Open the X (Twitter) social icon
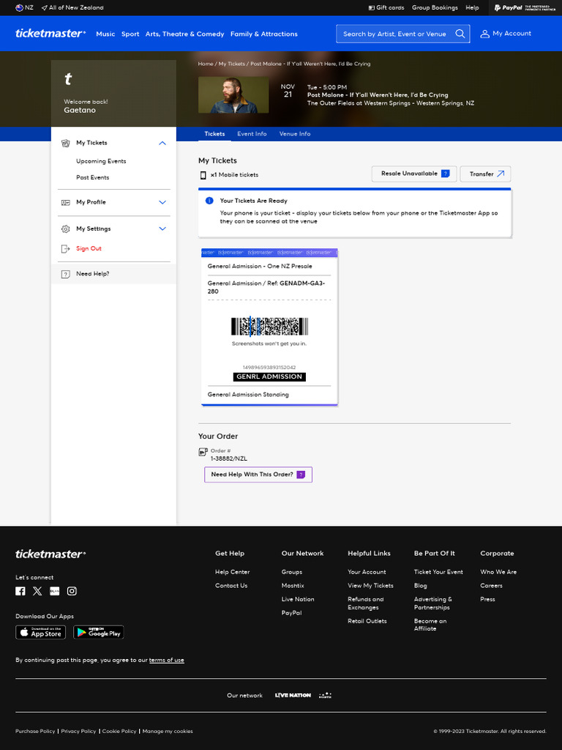 (37, 591)
